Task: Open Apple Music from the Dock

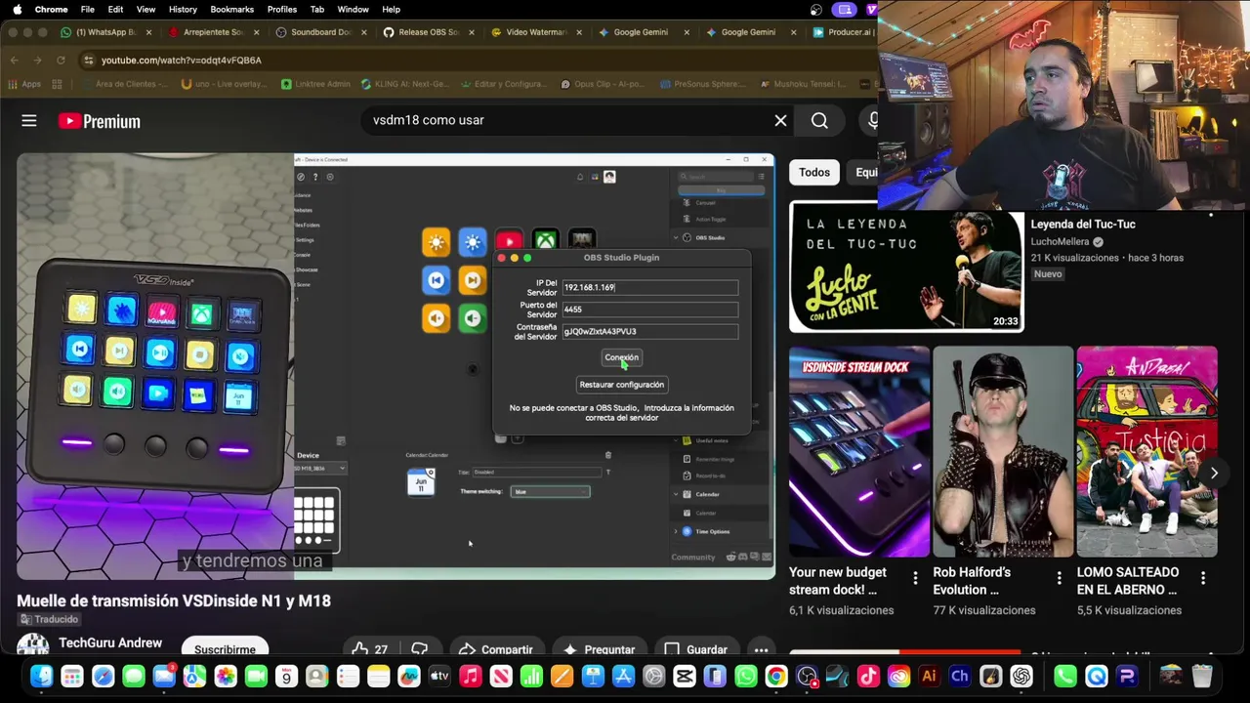Action: [x=470, y=676]
